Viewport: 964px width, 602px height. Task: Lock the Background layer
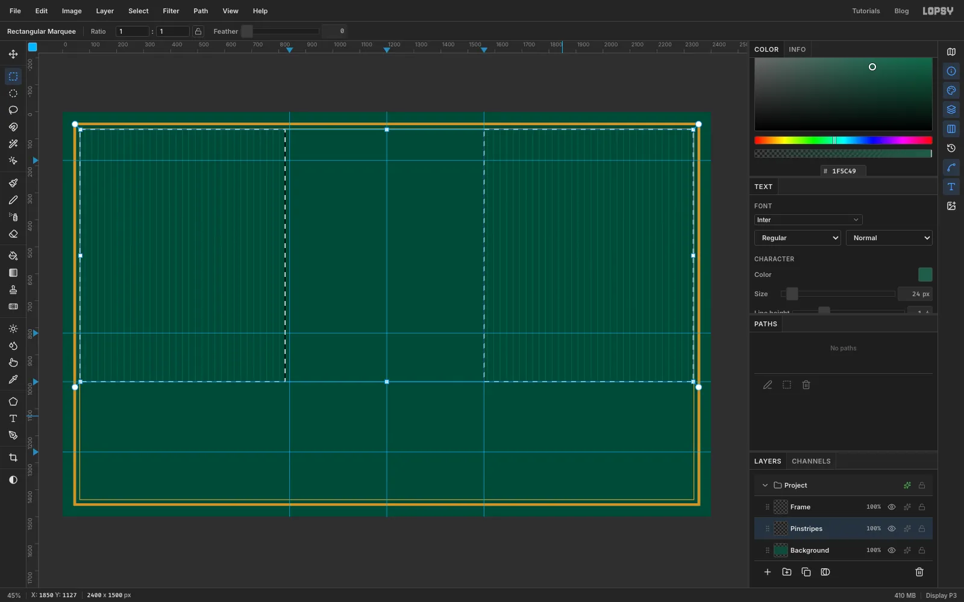click(x=922, y=550)
